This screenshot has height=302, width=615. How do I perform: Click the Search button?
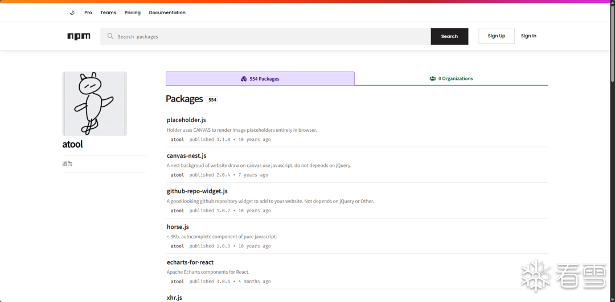(x=449, y=36)
